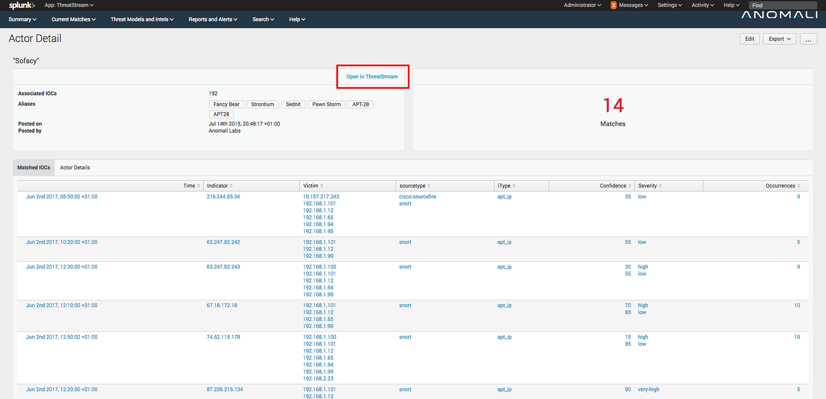Click the Sednit alias tag
This screenshot has width=826, height=399.
[x=293, y=104]
